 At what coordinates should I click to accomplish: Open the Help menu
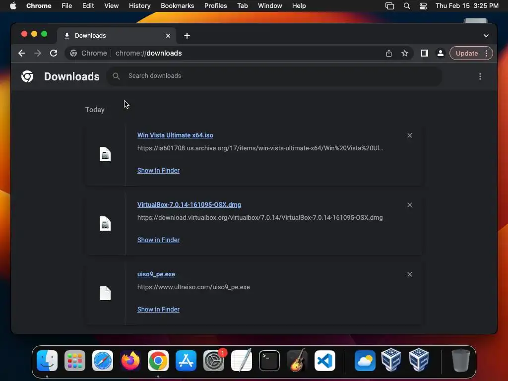point(299,6)
